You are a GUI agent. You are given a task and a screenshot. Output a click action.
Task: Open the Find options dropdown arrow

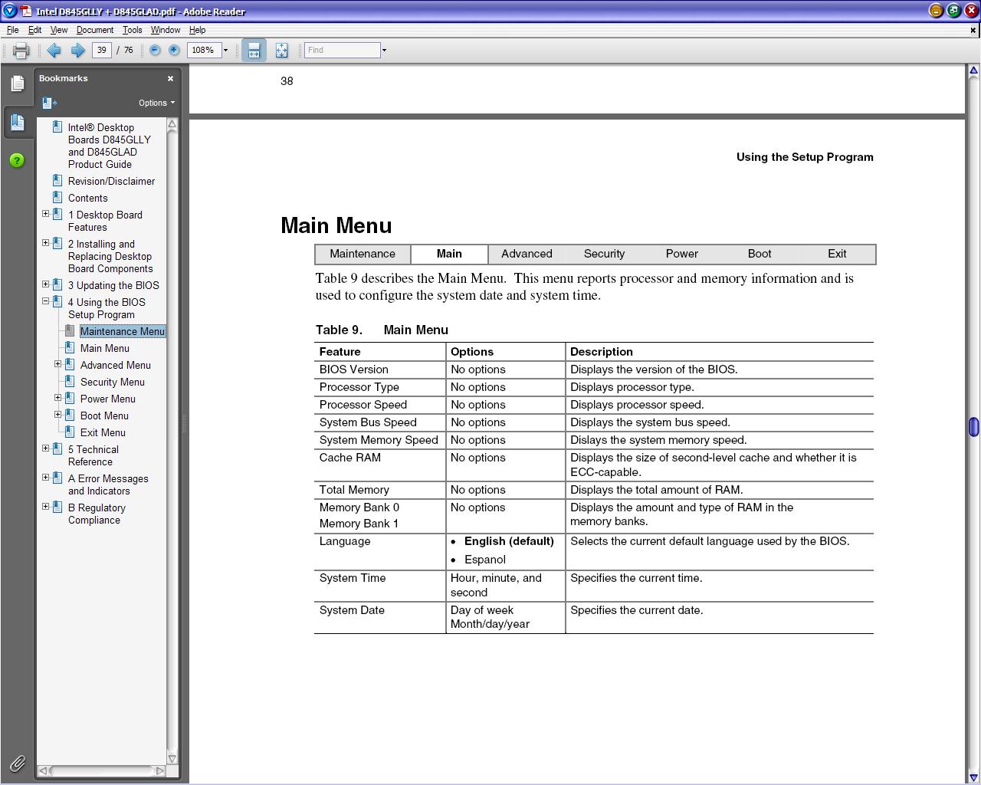pos(384,51)
